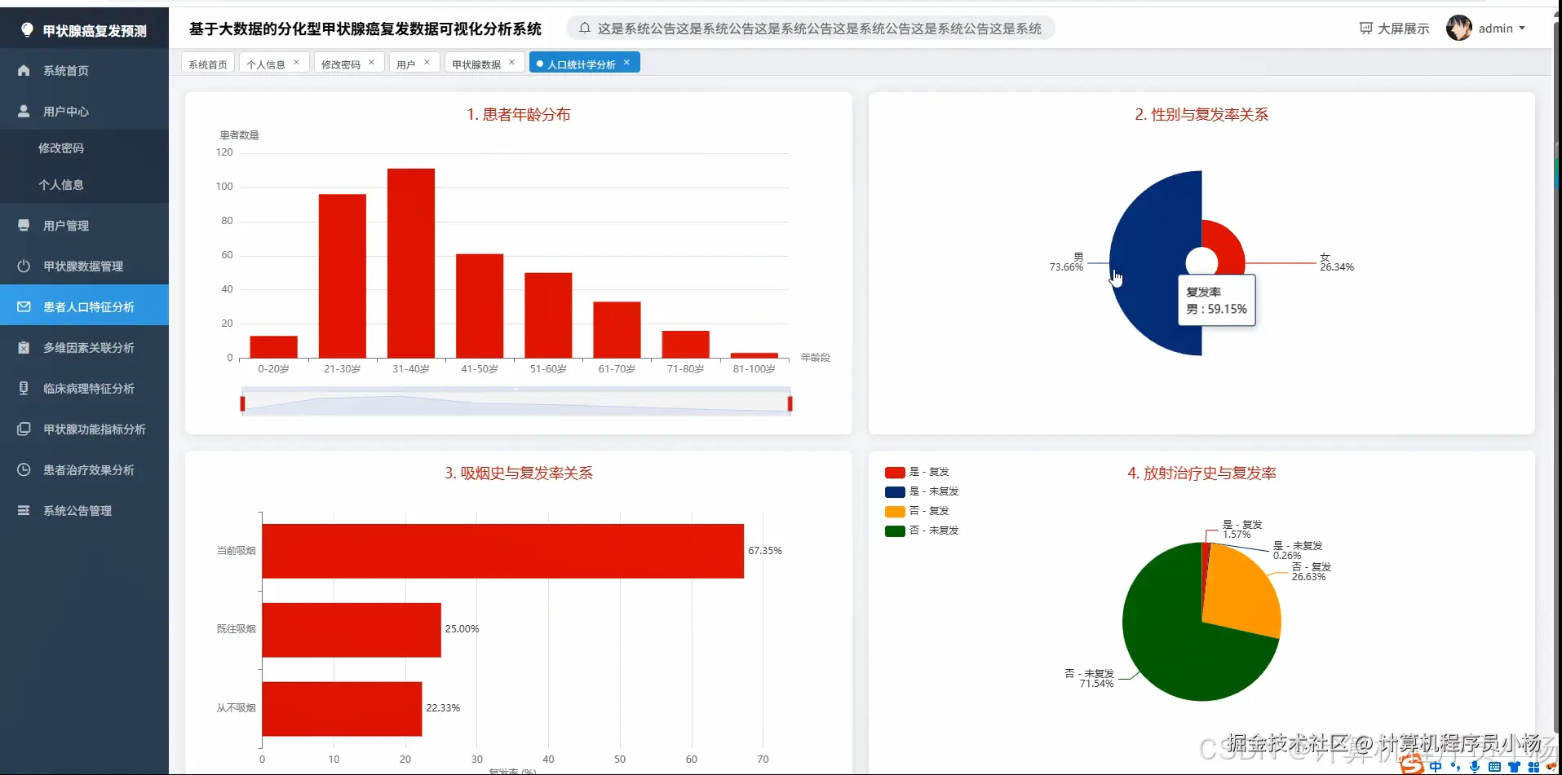Click the orange 否 - 复发 pie slice
The height and width of the screenshot is (775, 1562).
pos(1240,591)
